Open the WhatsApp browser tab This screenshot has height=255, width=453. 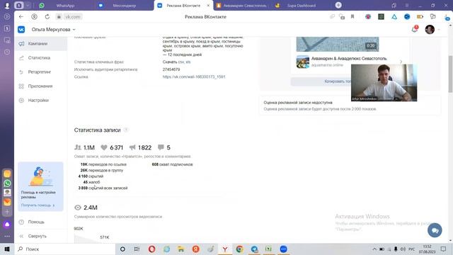pos(65,6)
